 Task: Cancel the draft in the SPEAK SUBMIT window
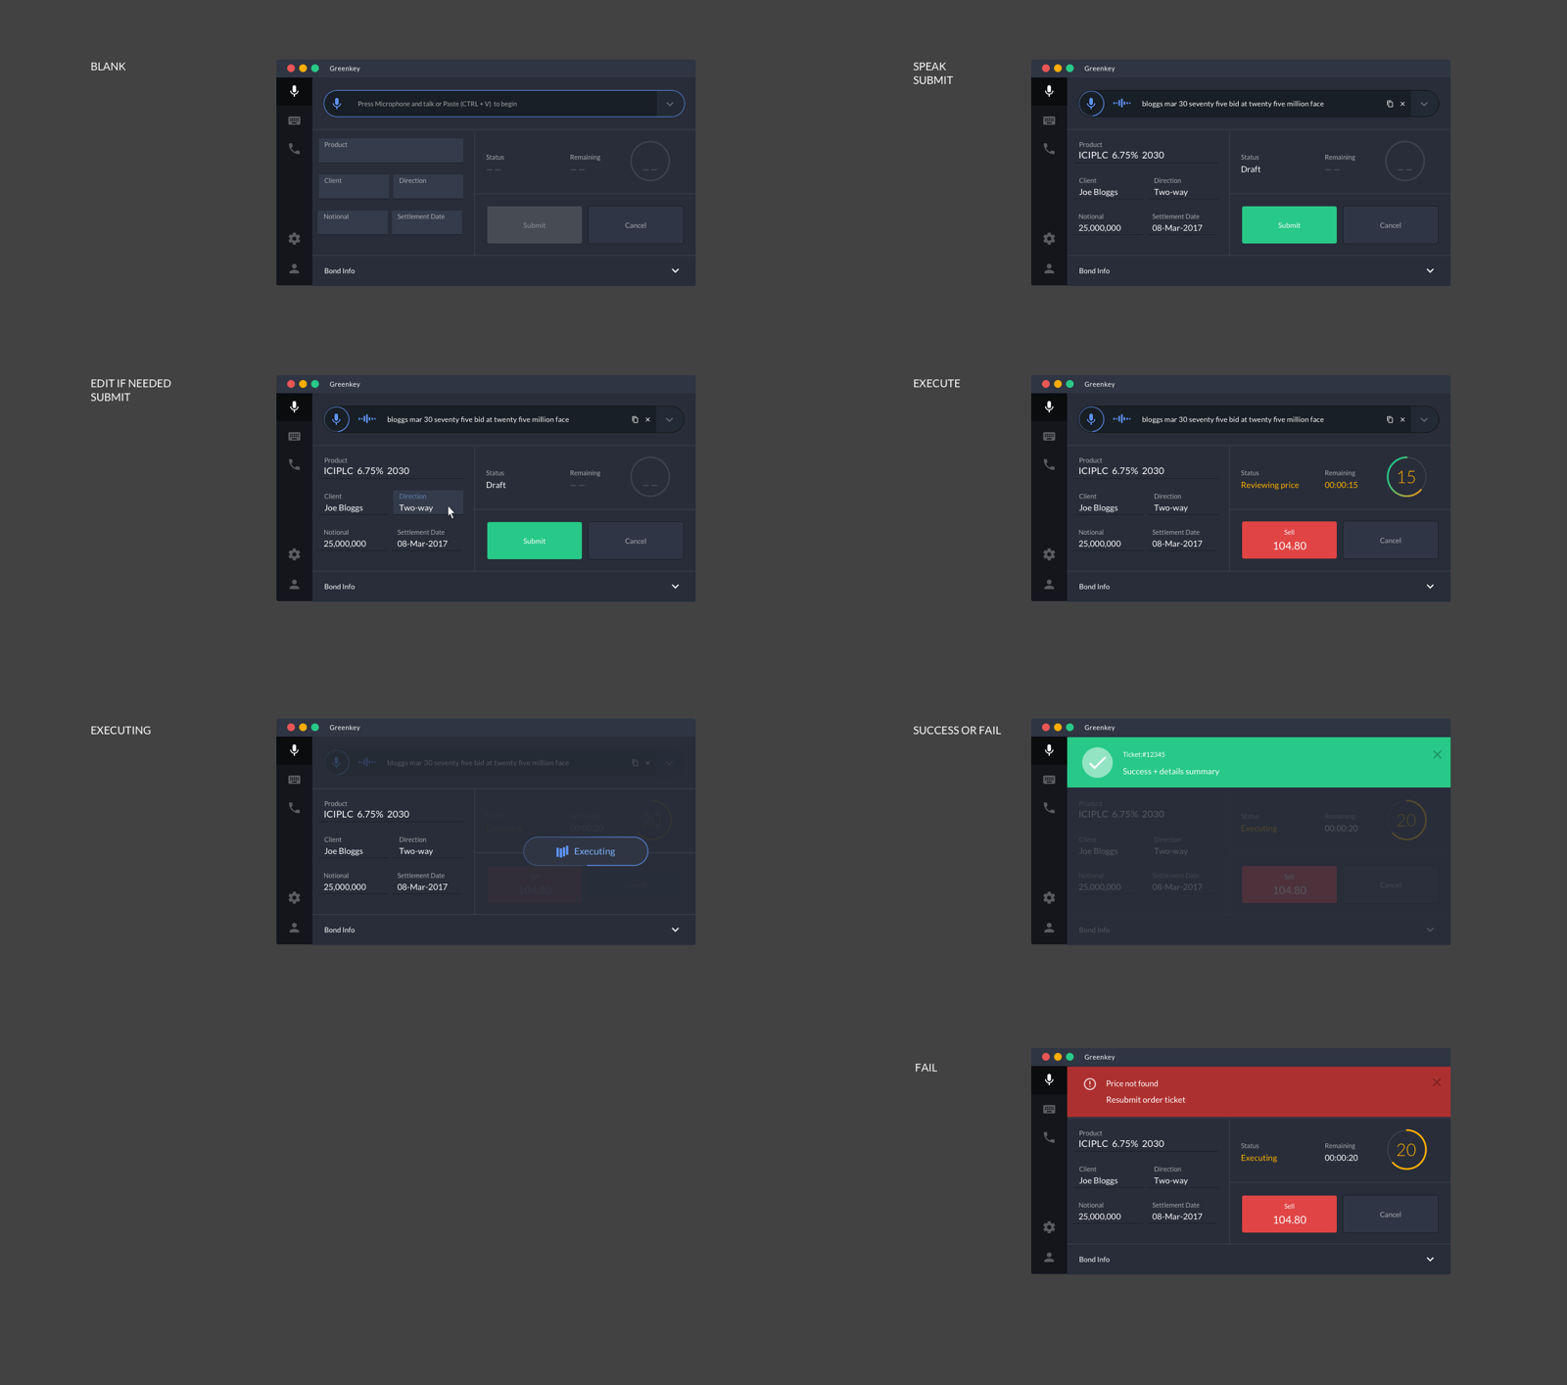(1390, 225)
